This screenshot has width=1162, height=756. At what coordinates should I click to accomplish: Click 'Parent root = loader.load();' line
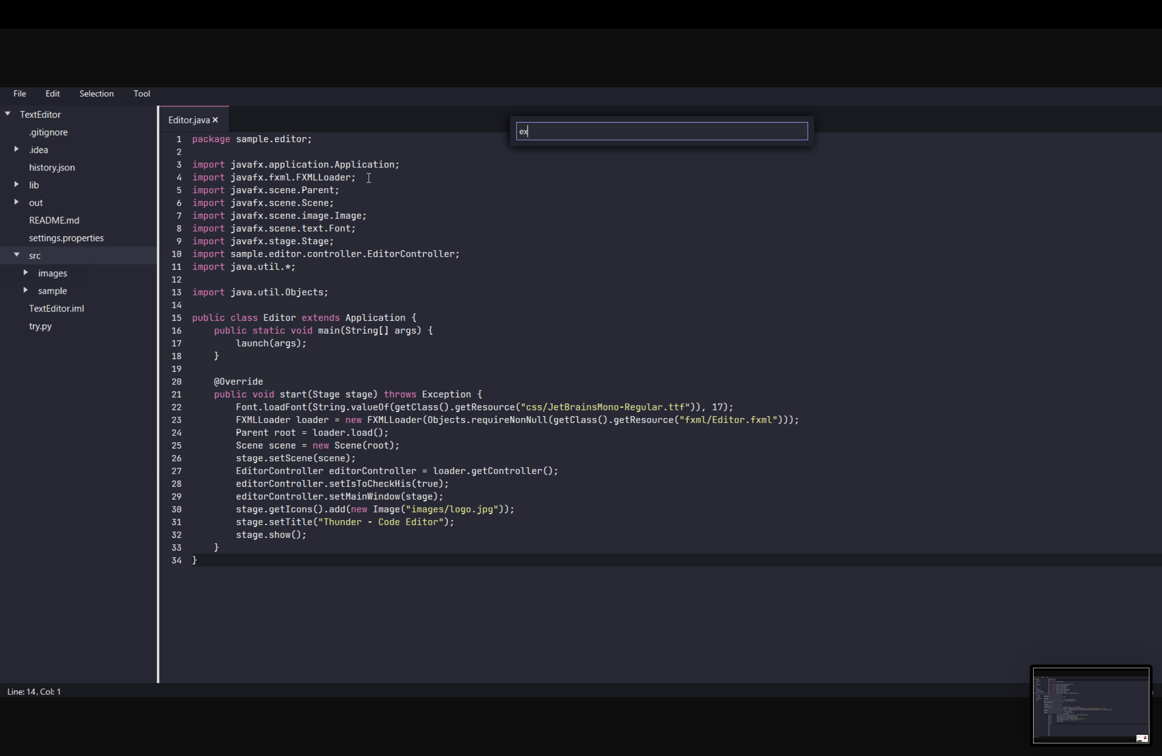(312, 433)
